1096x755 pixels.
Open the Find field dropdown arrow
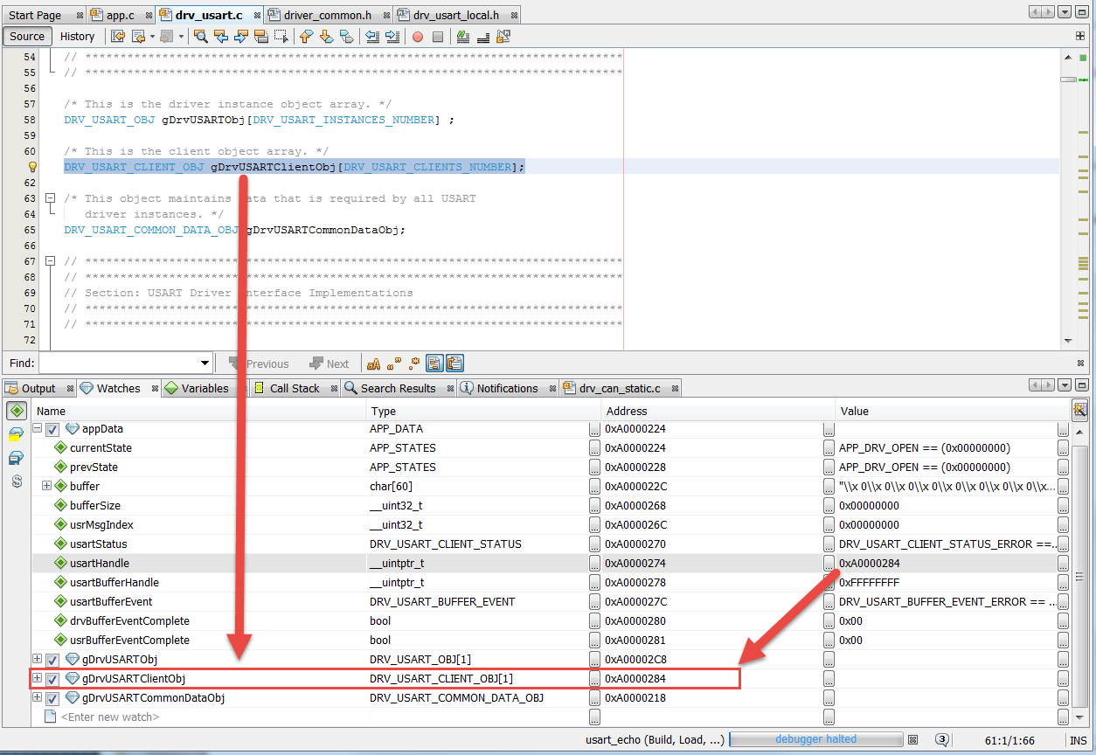click(x=205, y=364)
